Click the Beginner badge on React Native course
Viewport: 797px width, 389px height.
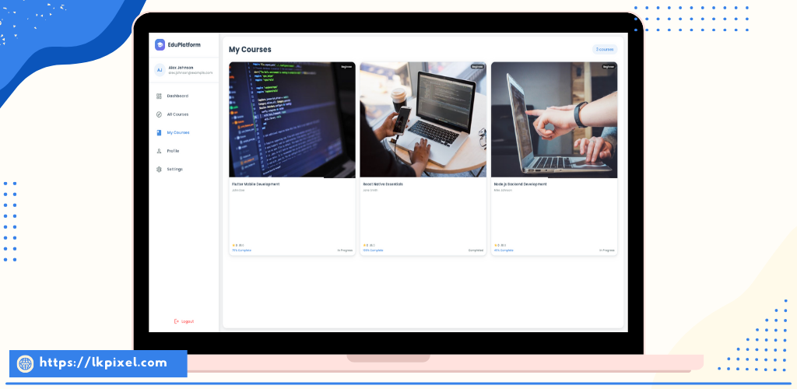pyautogui.click(x=477, y=67)
